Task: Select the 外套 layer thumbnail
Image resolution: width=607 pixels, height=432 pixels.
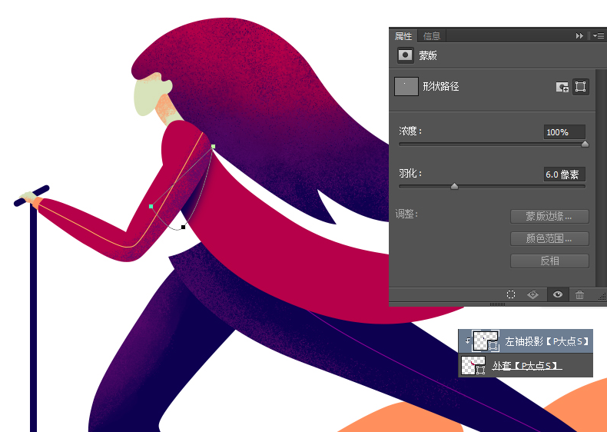Action: click(x=473, y=366)
